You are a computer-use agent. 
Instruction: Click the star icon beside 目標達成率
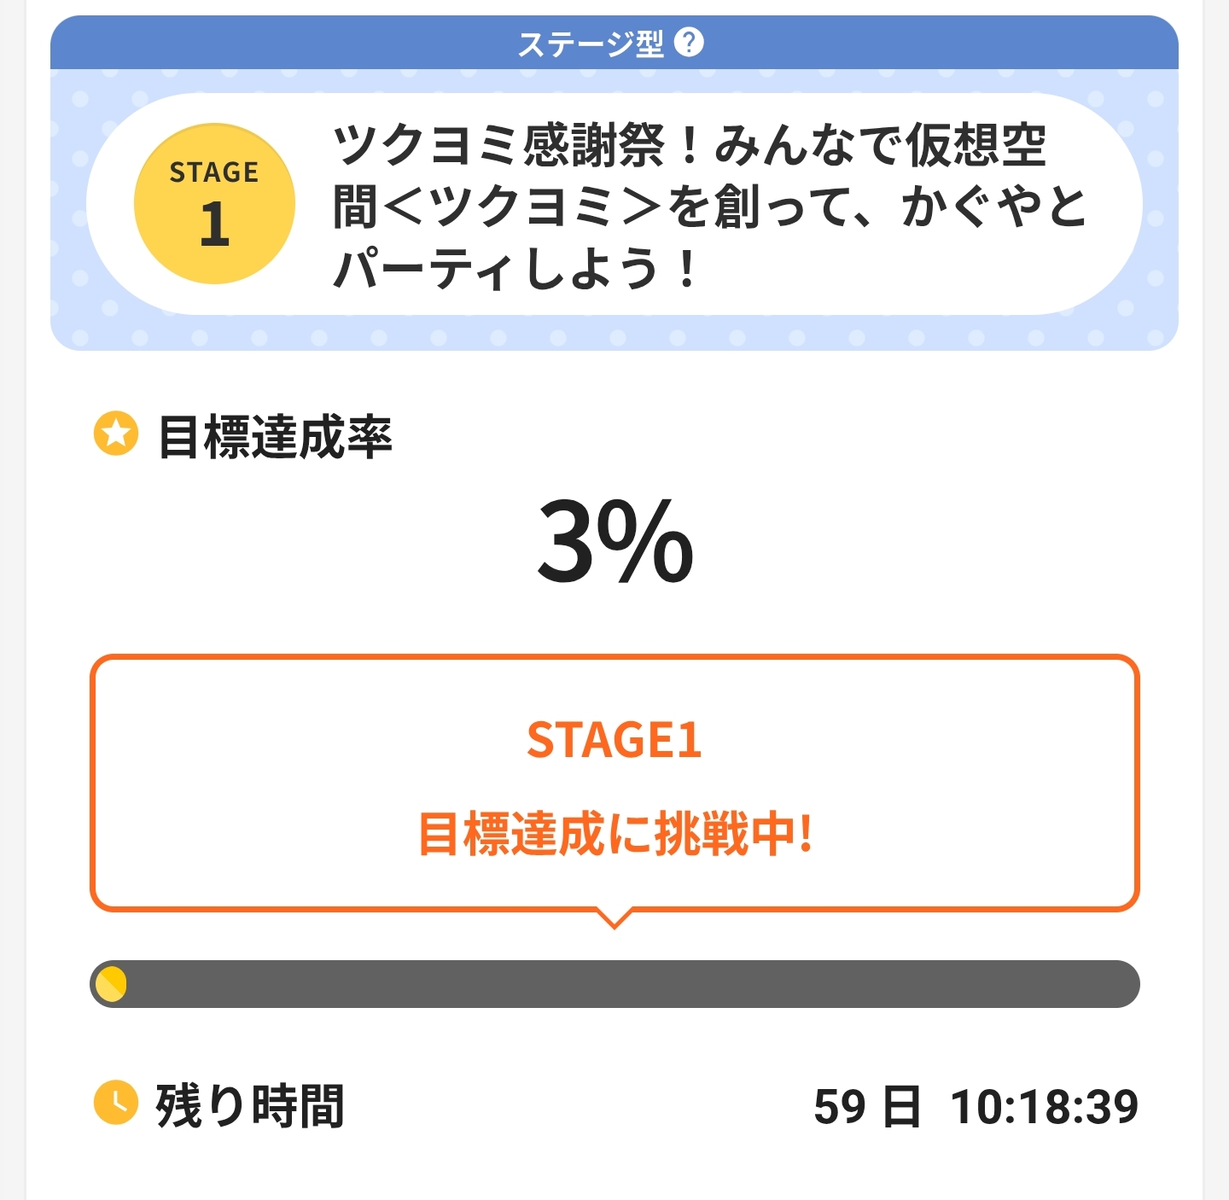click(x=115, y=434)
